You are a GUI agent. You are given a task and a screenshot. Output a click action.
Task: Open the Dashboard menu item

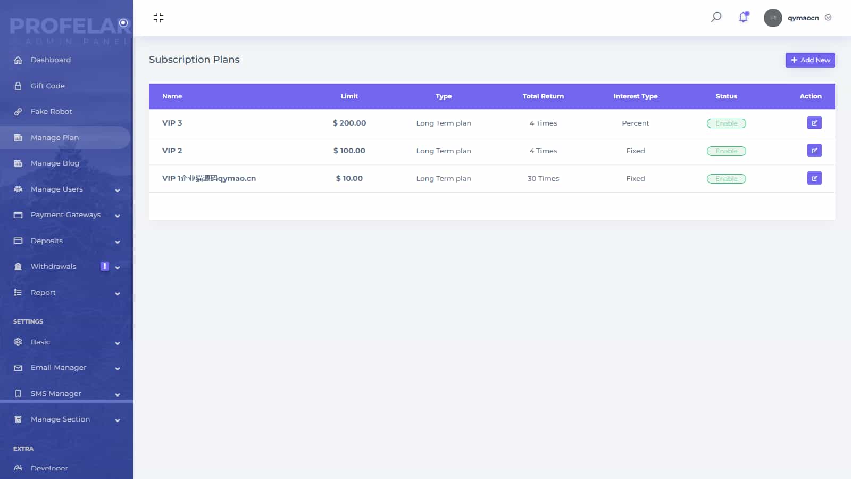coord(51,60)
